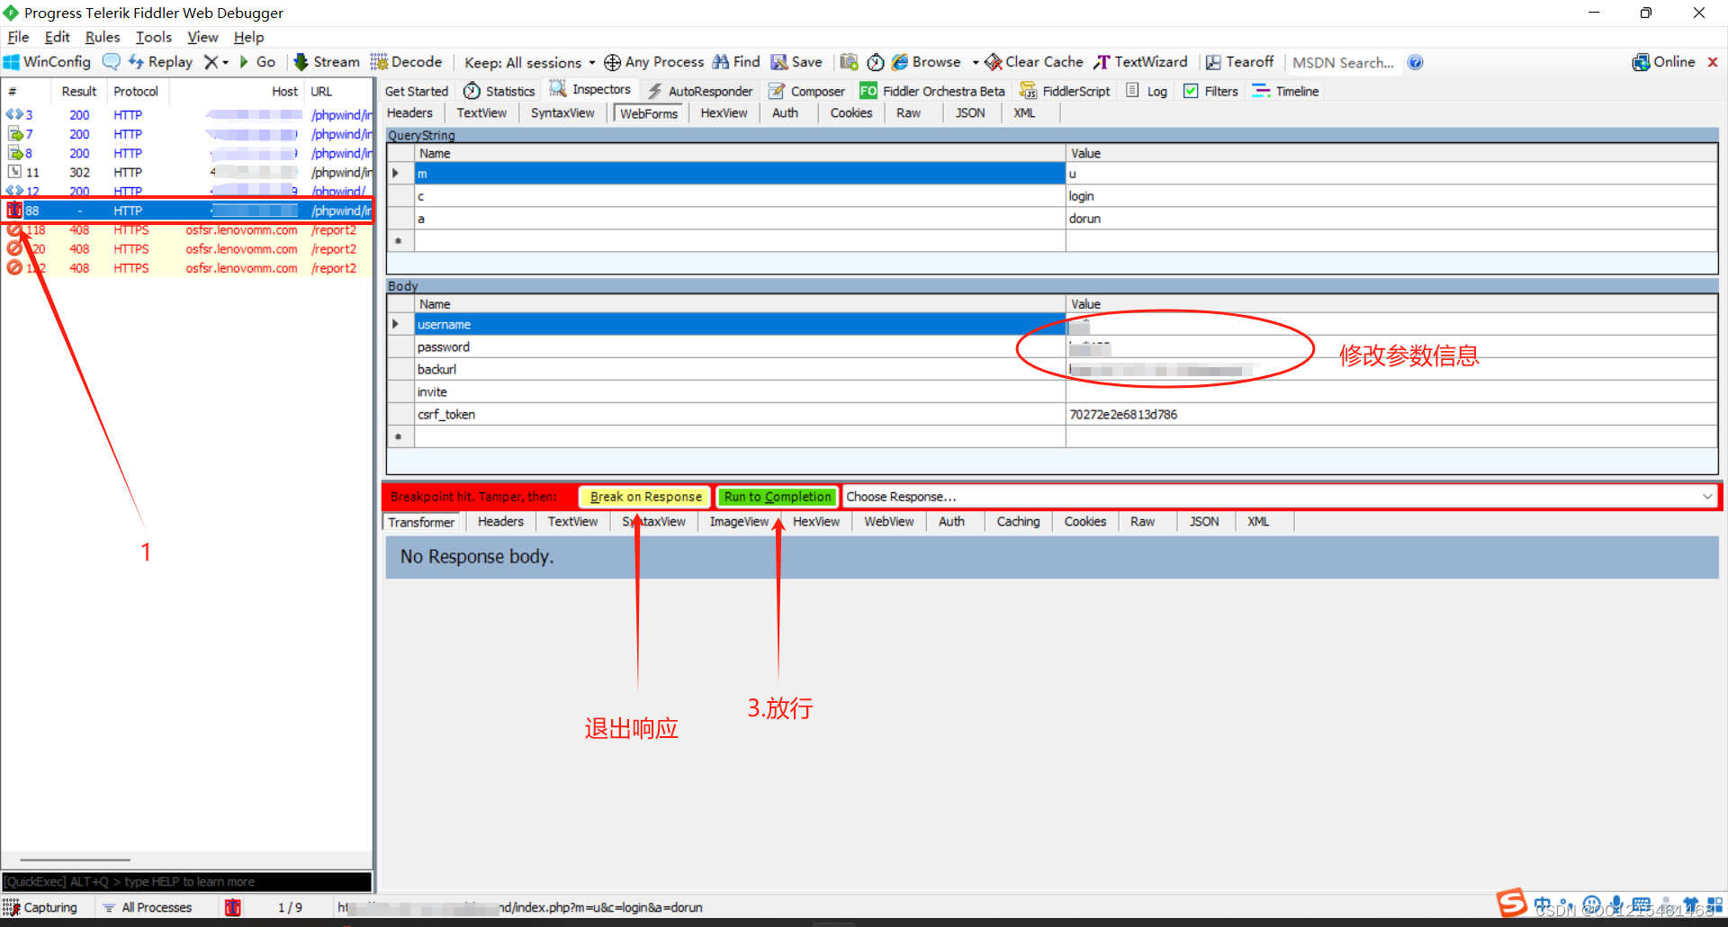Toggle Stream mode
The height and width of the screenshot is (927, 1728).
tap(327, 62)
